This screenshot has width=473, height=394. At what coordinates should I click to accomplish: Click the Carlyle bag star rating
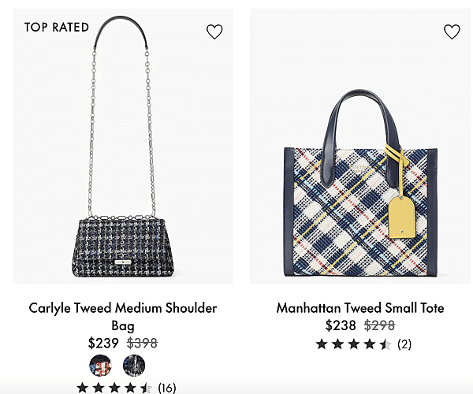point(114,388)
